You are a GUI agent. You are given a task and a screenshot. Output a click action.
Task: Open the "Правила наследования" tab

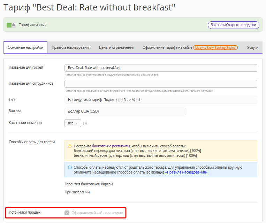tap(71, 48)
